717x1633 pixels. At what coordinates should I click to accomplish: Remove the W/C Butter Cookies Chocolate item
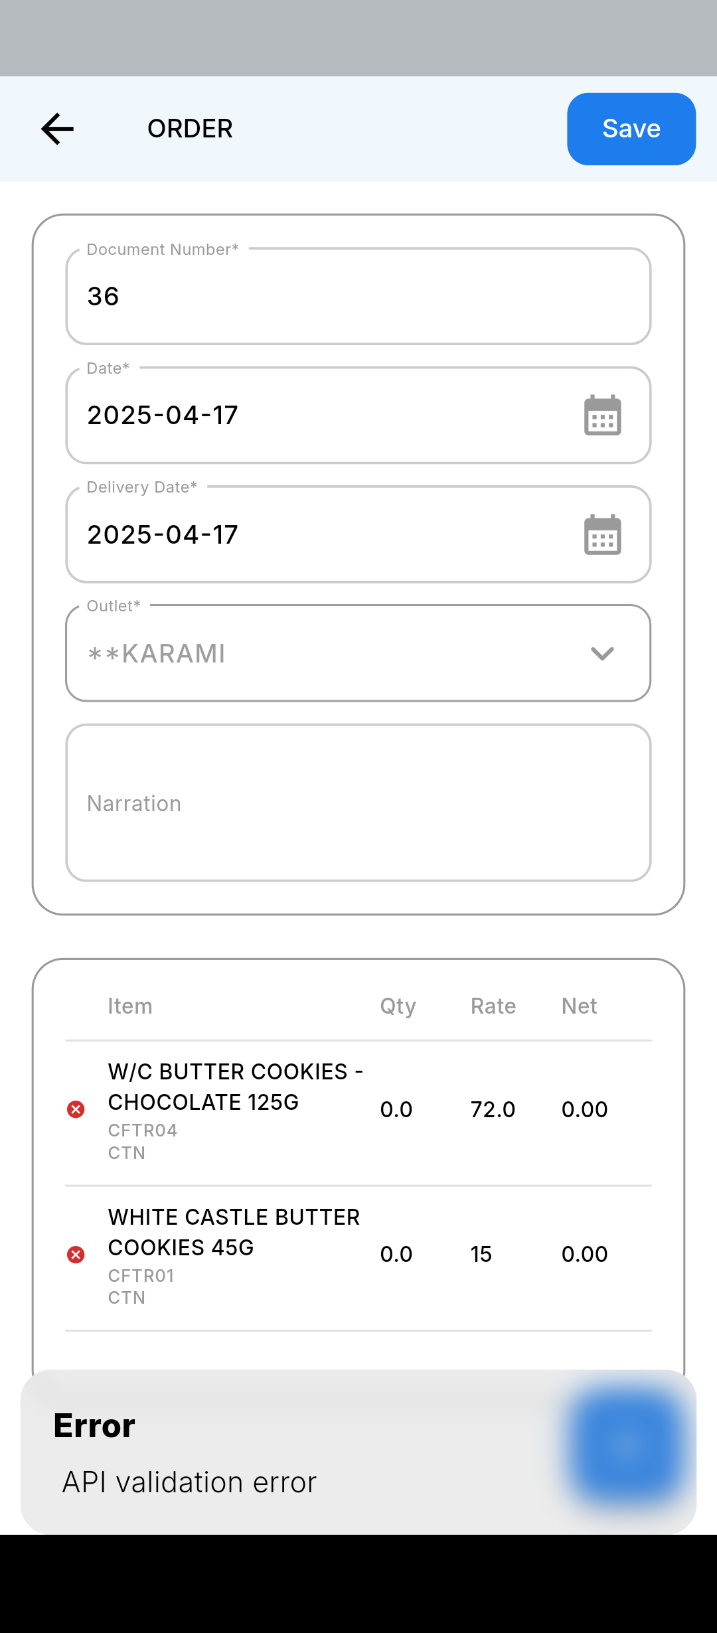[76, 1109]
